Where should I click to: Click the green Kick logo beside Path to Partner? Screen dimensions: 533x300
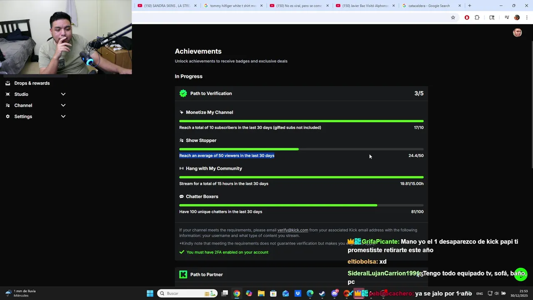point(183,274)
